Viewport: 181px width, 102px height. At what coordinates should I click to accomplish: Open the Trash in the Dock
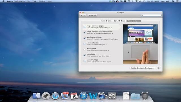[x=145, y=96]
